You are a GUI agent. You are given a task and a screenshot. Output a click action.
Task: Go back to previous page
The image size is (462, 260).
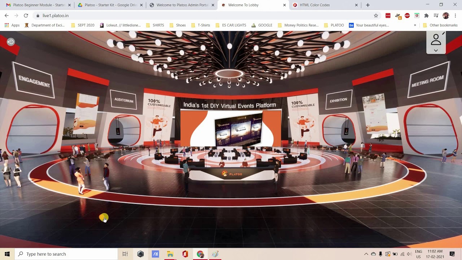pyautogui.click(x=6, y=16)
